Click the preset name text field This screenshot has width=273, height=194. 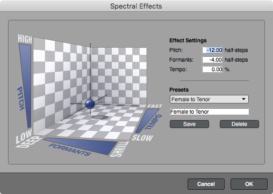pos(210,112)
